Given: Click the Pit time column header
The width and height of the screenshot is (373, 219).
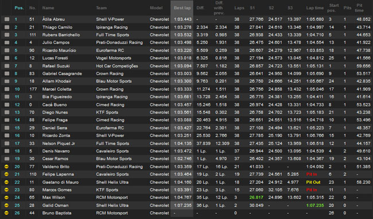Looking at the screenshot, I should click(x=359, y=8).
